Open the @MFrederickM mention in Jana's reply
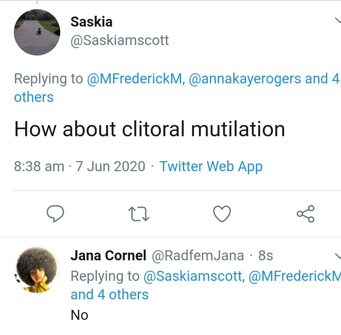Image resolution: width=341 pixels, height=335 pixels. [x=295, y=276]
